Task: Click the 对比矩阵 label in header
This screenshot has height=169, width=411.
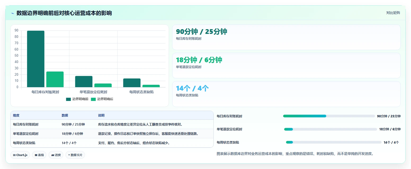Action: [x=393, y=13]
